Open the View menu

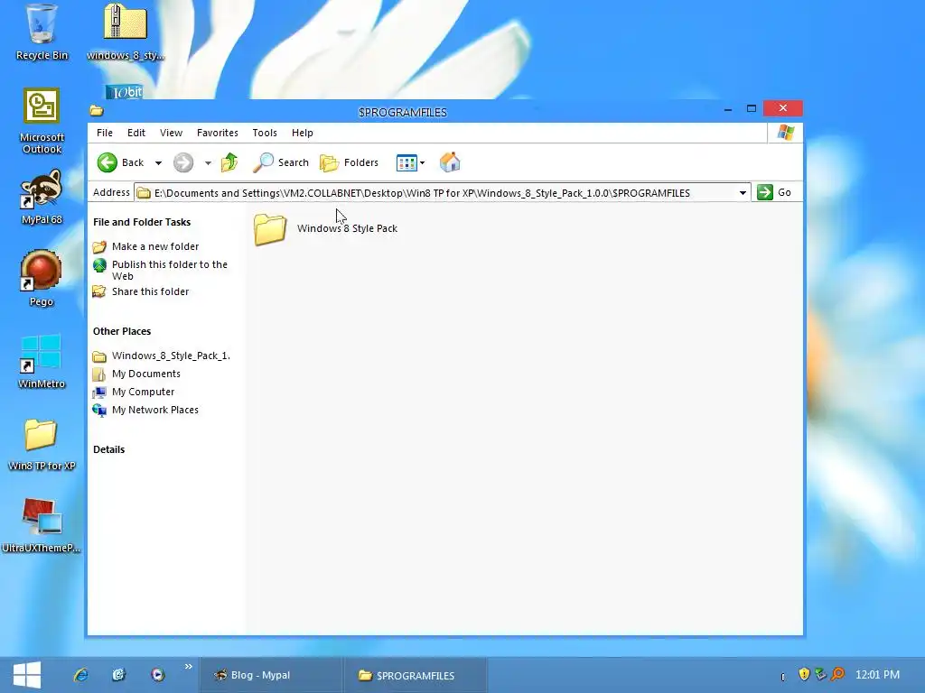(171, 133)
